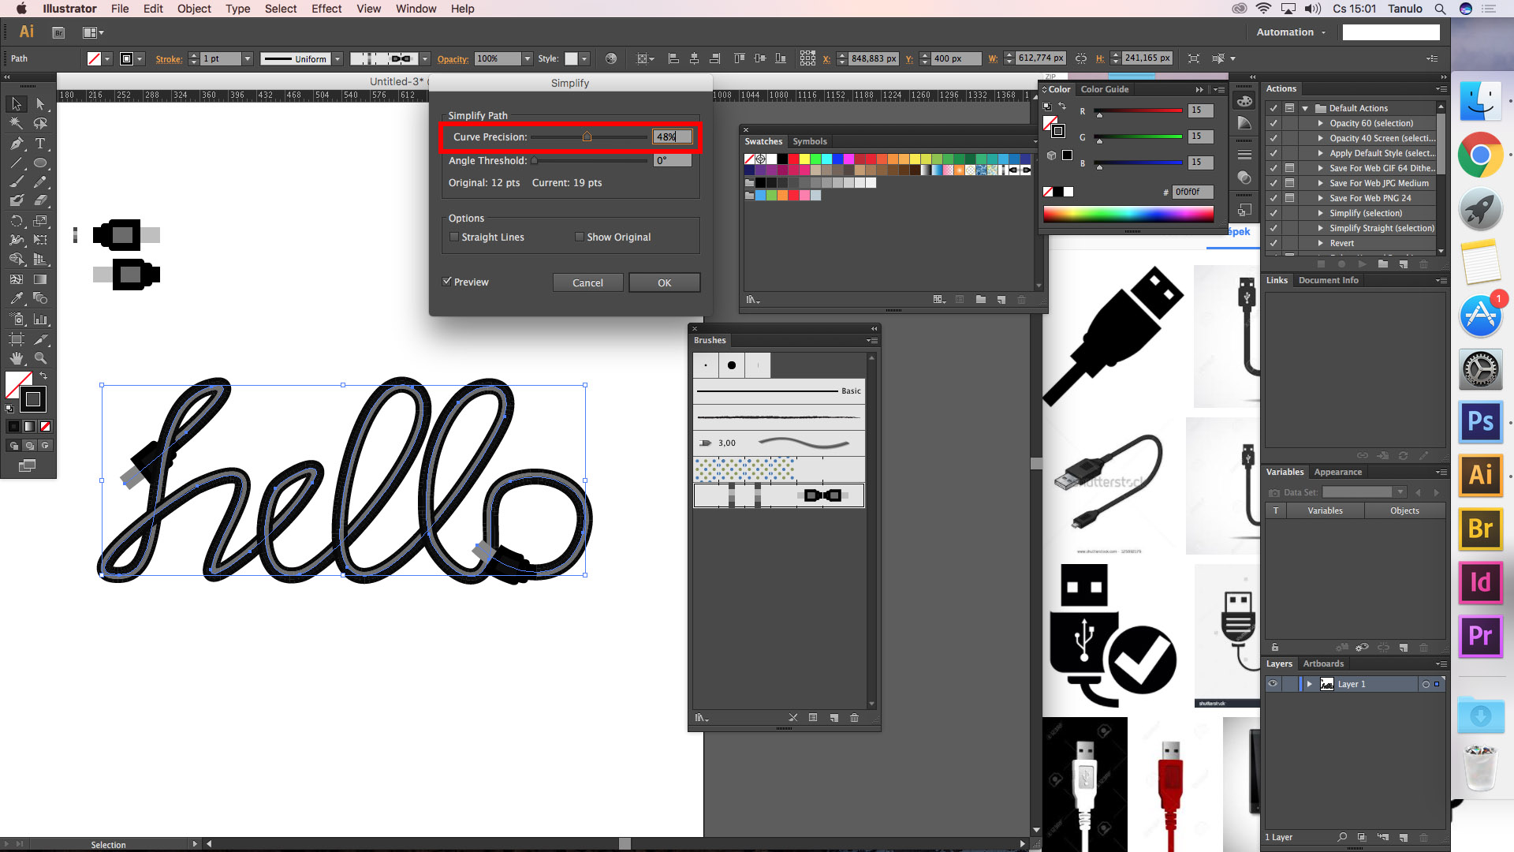The image size is (1514, 852).
Task: Hide Layer 1 with eye icon
Action: tap(1273, 684)
